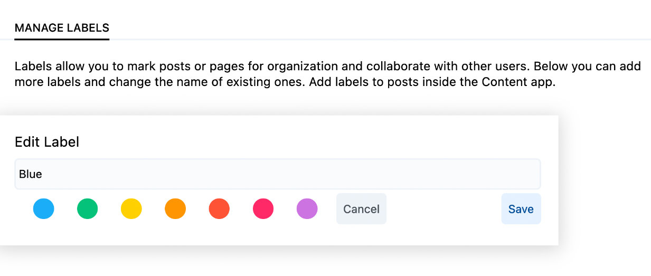Click the black underline below MANAGE LABELS
The width and height of the screenshot is (651, 276).
[x=62, y=39]
